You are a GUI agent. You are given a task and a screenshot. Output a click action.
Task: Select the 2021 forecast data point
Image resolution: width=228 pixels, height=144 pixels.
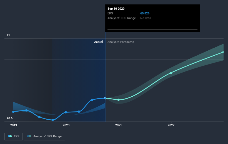[119, 100]
